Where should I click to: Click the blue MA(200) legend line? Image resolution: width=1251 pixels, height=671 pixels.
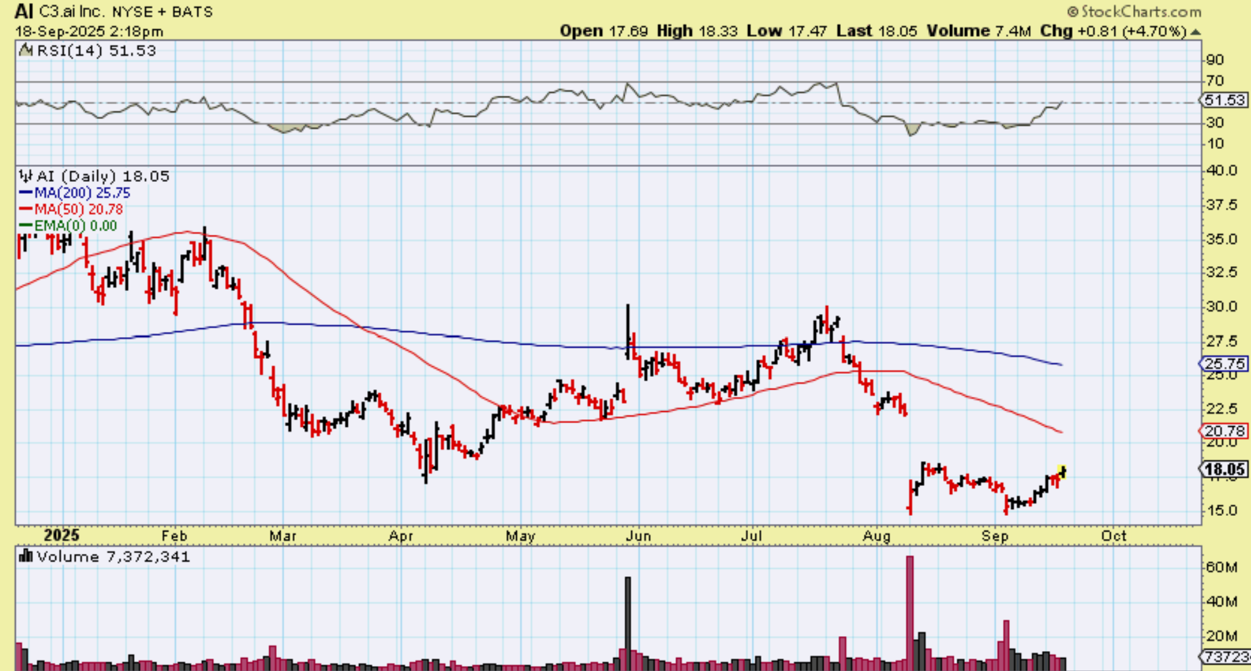pyautogui.click(x=26, y=193)
